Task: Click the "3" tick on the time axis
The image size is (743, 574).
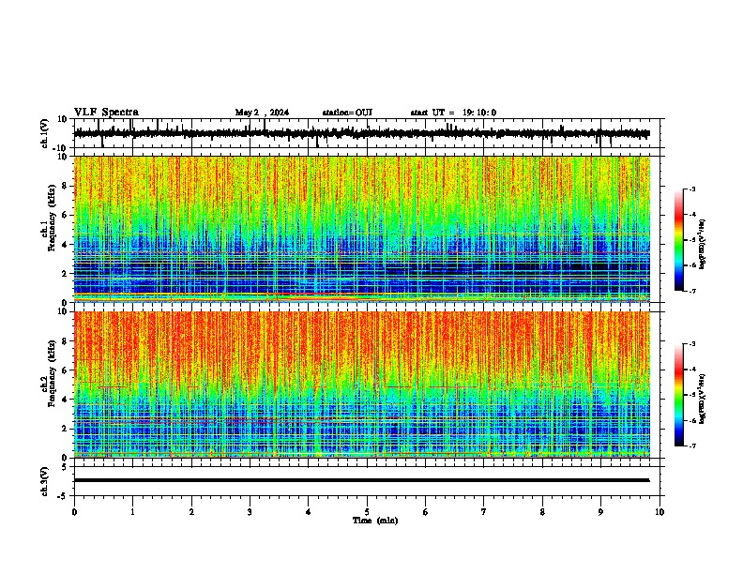Action: point(250,512)
